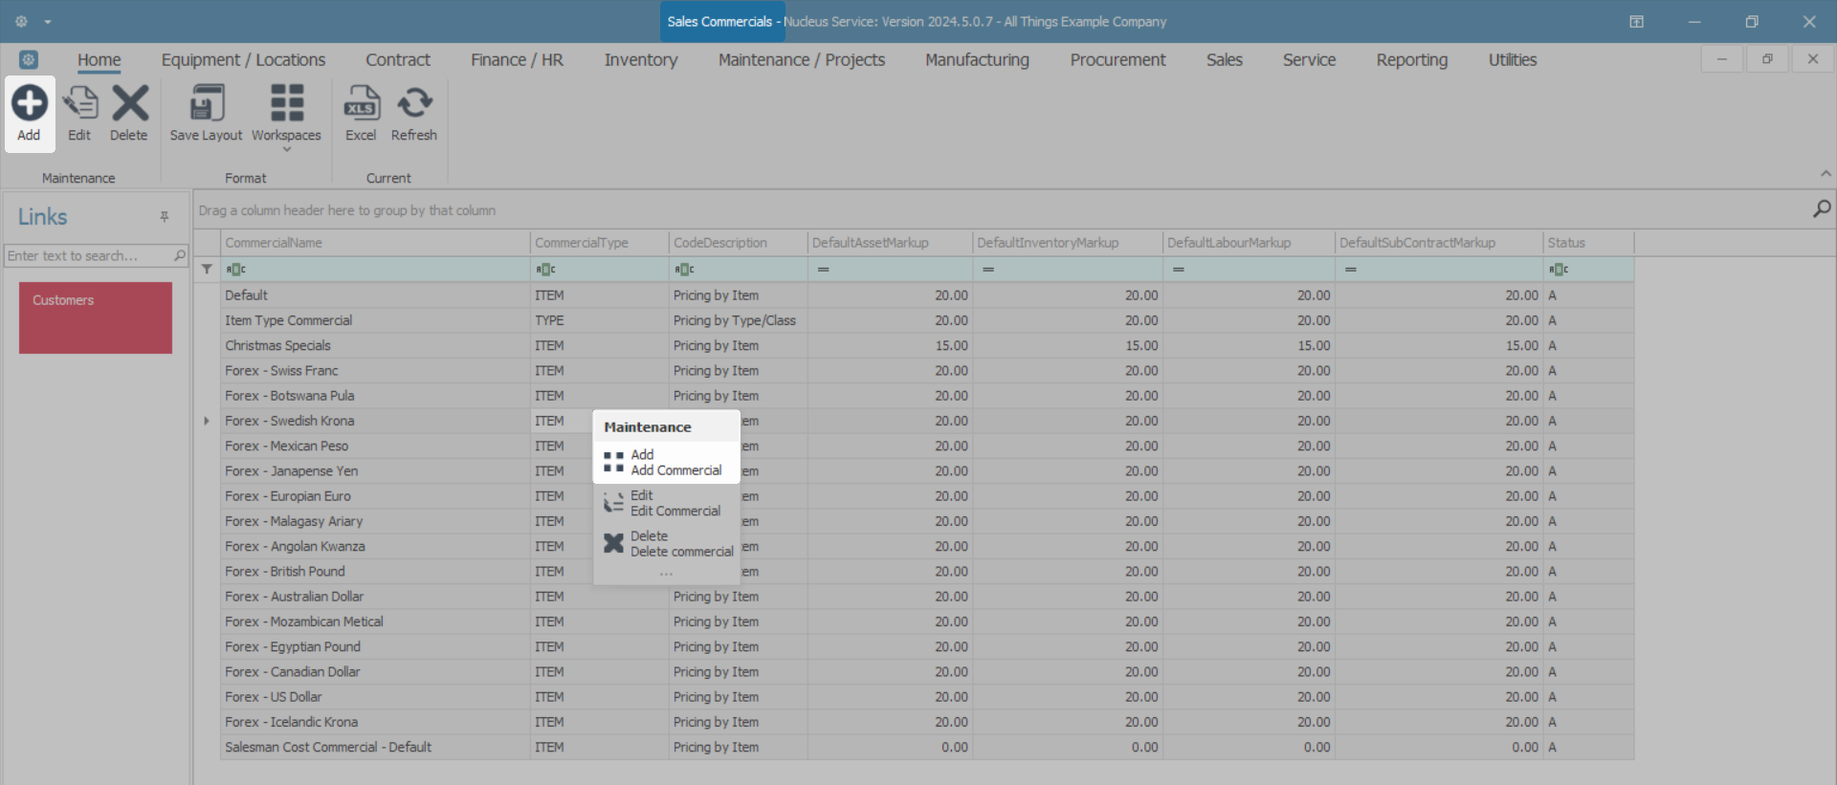
Task: Select the Forex - Egyptian Pound row
Action: pyautogui.click(x=927, y=647)
